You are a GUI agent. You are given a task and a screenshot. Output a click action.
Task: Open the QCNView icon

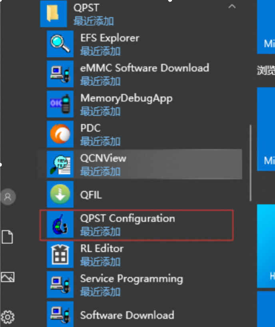[x=60, y=164]
